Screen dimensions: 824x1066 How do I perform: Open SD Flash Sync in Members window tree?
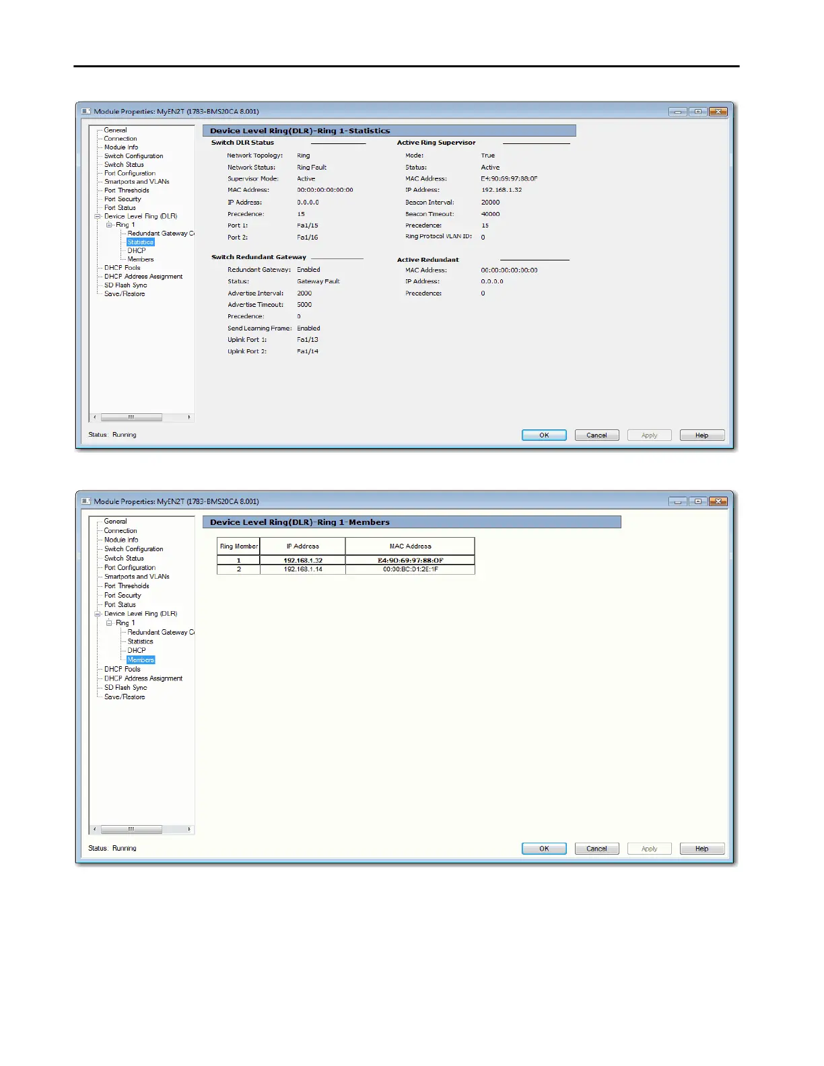click(x=125, y=688)
